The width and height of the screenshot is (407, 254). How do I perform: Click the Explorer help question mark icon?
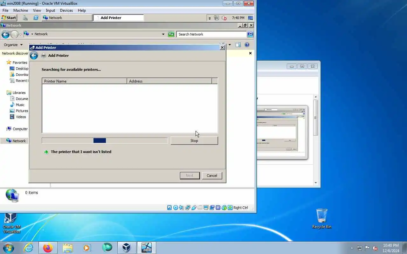coord(247,45)
